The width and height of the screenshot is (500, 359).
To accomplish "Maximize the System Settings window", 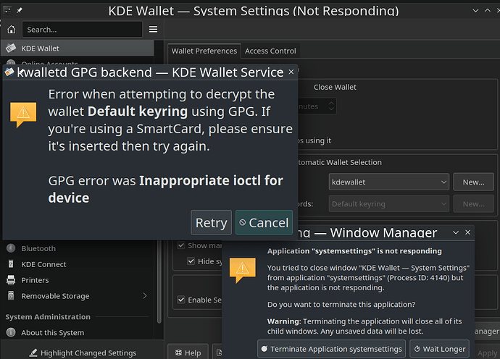I will pyautogui.click(x=488, y=11).
